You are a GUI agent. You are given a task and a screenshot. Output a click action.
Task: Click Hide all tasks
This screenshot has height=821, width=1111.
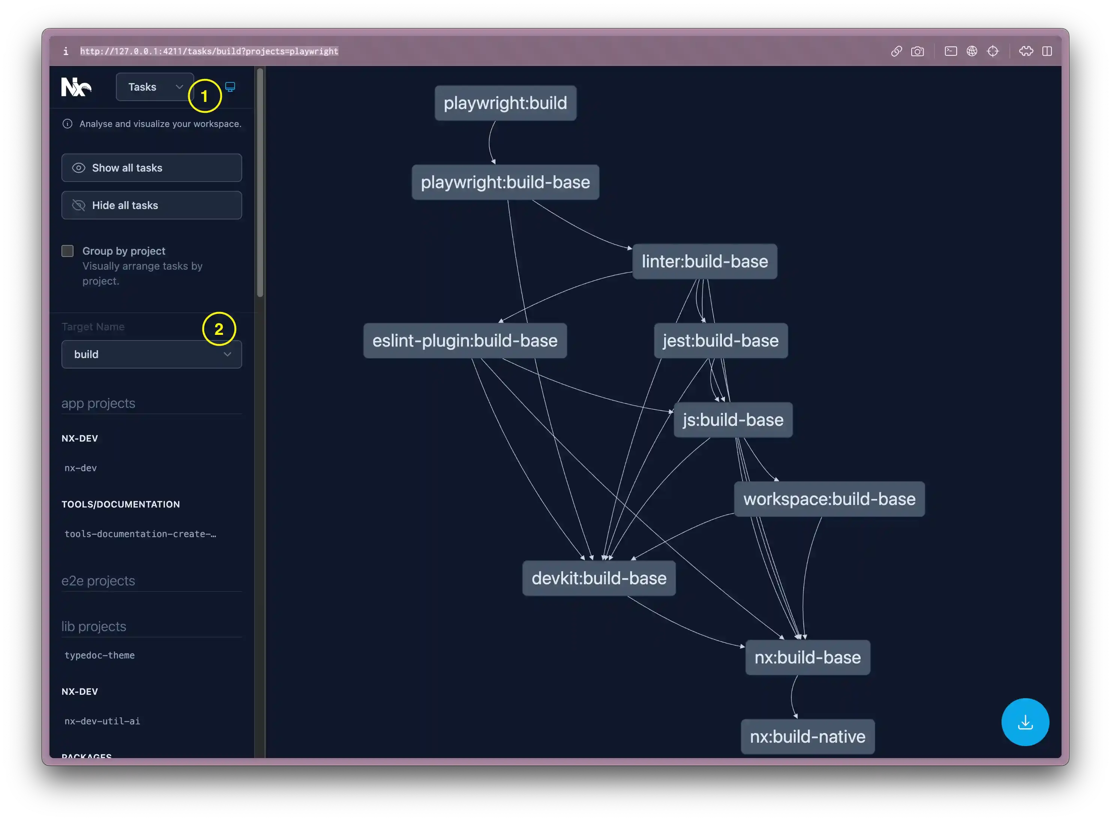coord(151,205)
